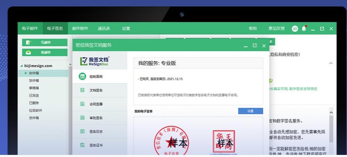
Task: Expand the 收件箱 folder arrow
Action: pos(26,73)
